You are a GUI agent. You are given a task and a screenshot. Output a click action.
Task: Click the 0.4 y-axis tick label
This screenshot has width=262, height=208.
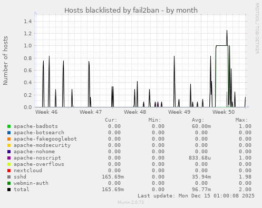point(28,83)
